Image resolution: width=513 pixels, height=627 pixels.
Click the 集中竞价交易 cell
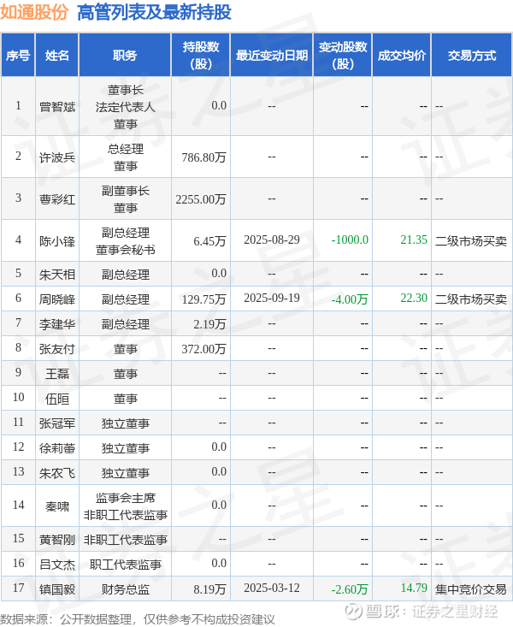point(471,589)
